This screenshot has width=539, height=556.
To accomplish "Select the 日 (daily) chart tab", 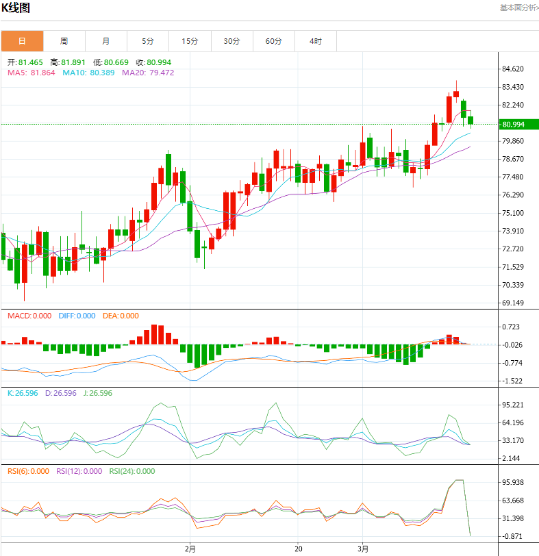I will tap(22, 41).
